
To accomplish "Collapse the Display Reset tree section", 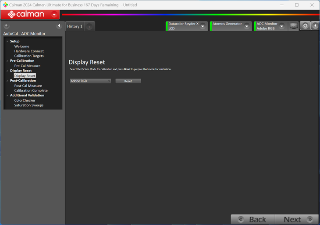I will click(x=7, y=71).
